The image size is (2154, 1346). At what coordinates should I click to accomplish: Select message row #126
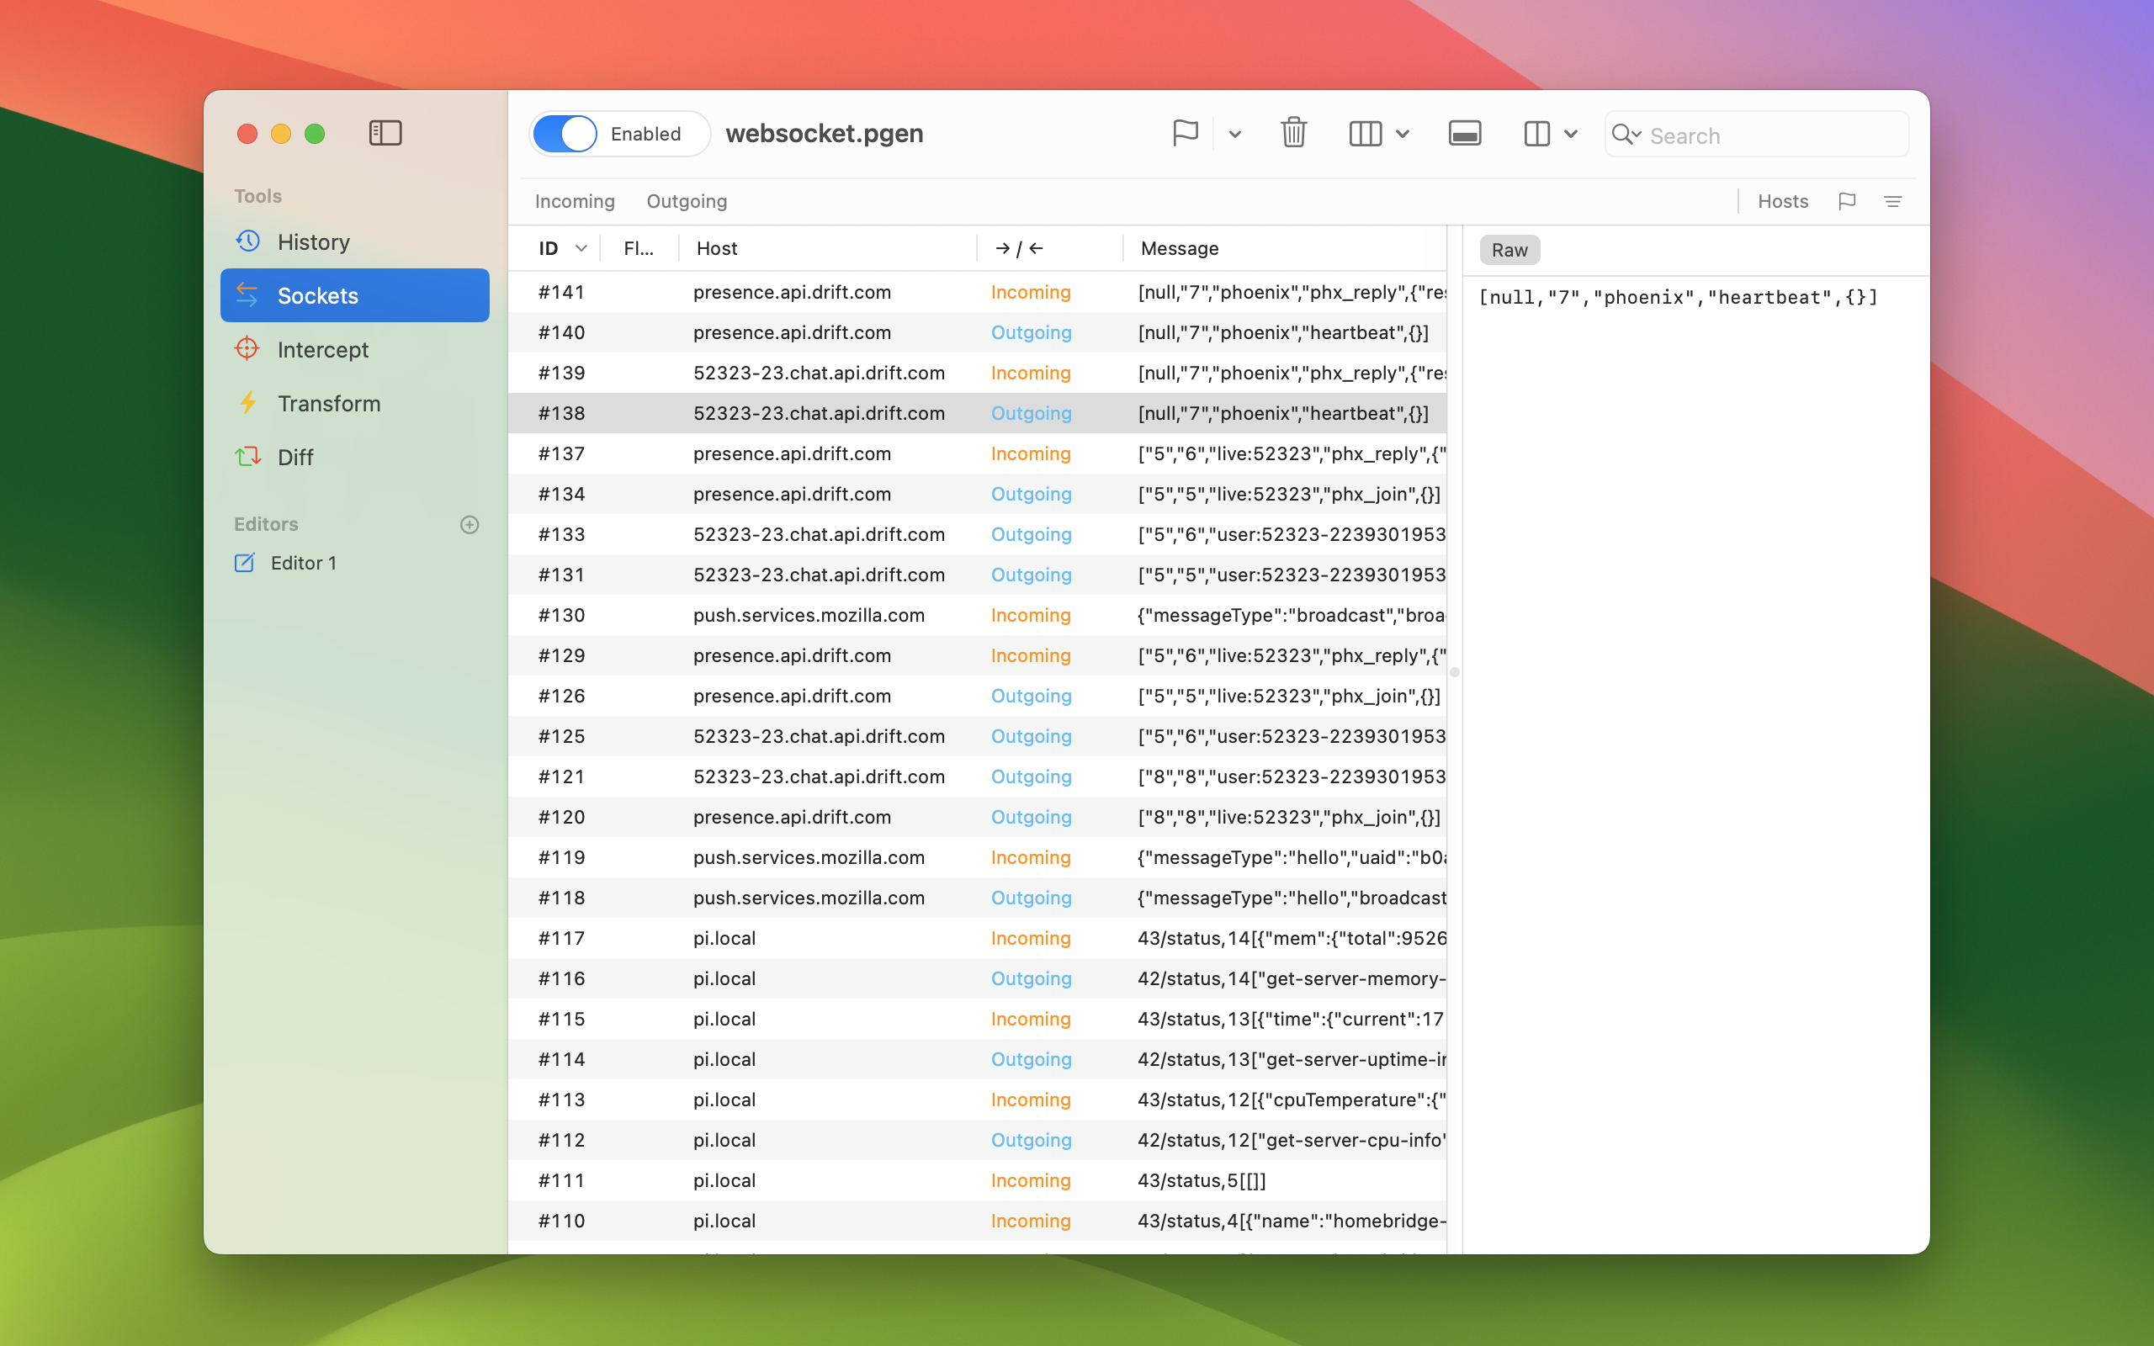coord(976,695)
